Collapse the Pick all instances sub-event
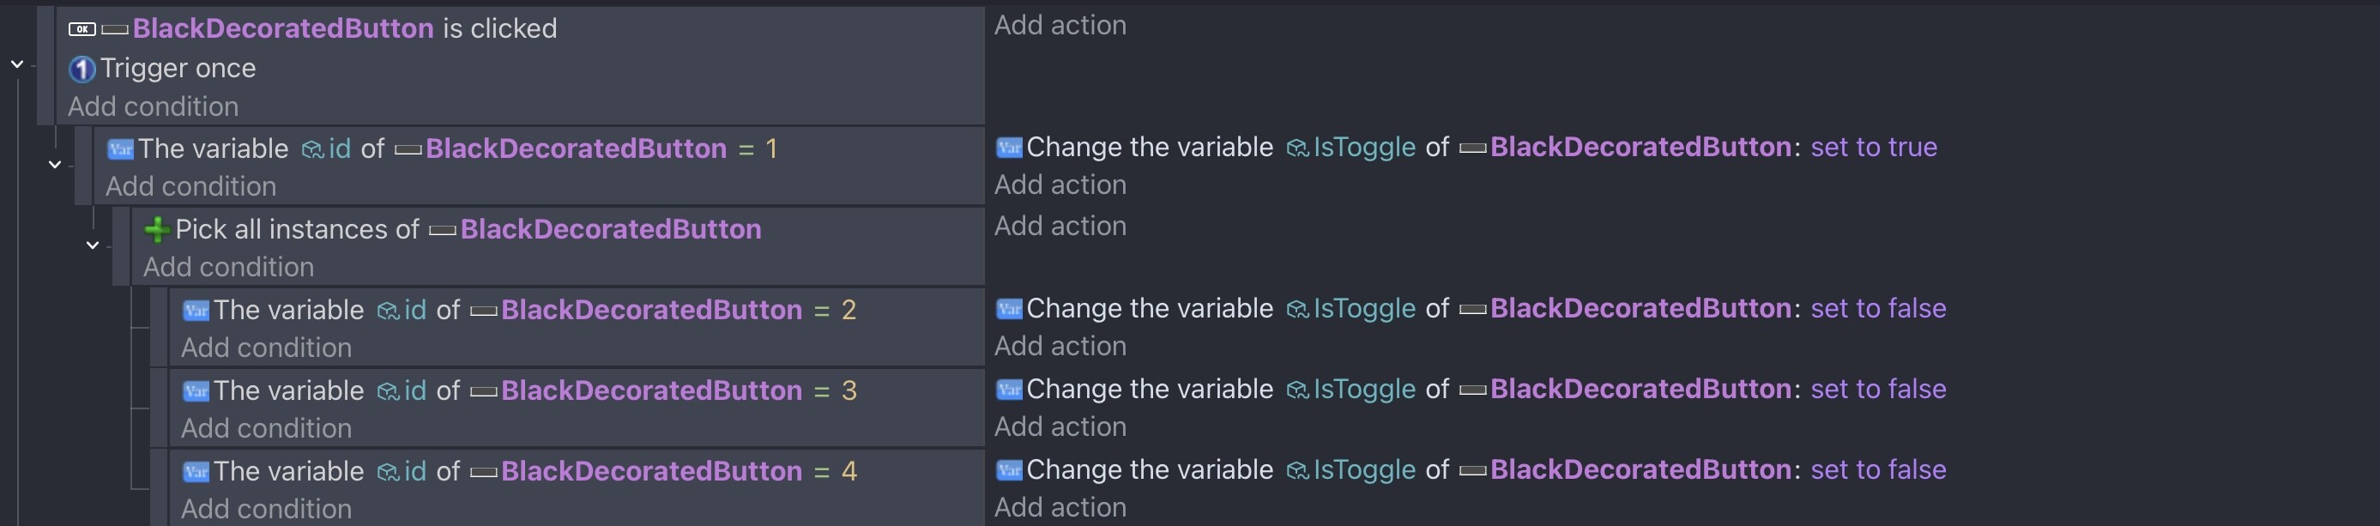Image resolution: width=2380 pixels, height=526 pixels. (93, 245)
